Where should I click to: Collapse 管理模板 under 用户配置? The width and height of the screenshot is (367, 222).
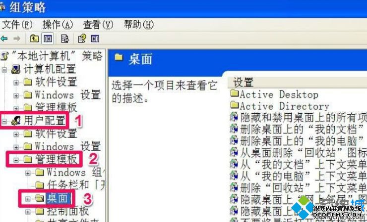click(x=16, y=160)
